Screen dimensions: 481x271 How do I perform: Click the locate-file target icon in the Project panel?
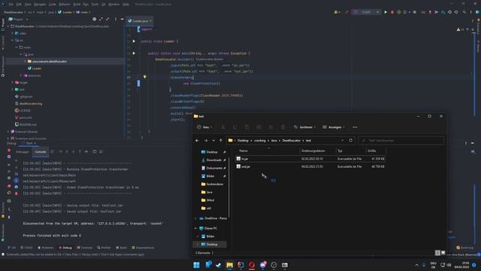(95, 19)
